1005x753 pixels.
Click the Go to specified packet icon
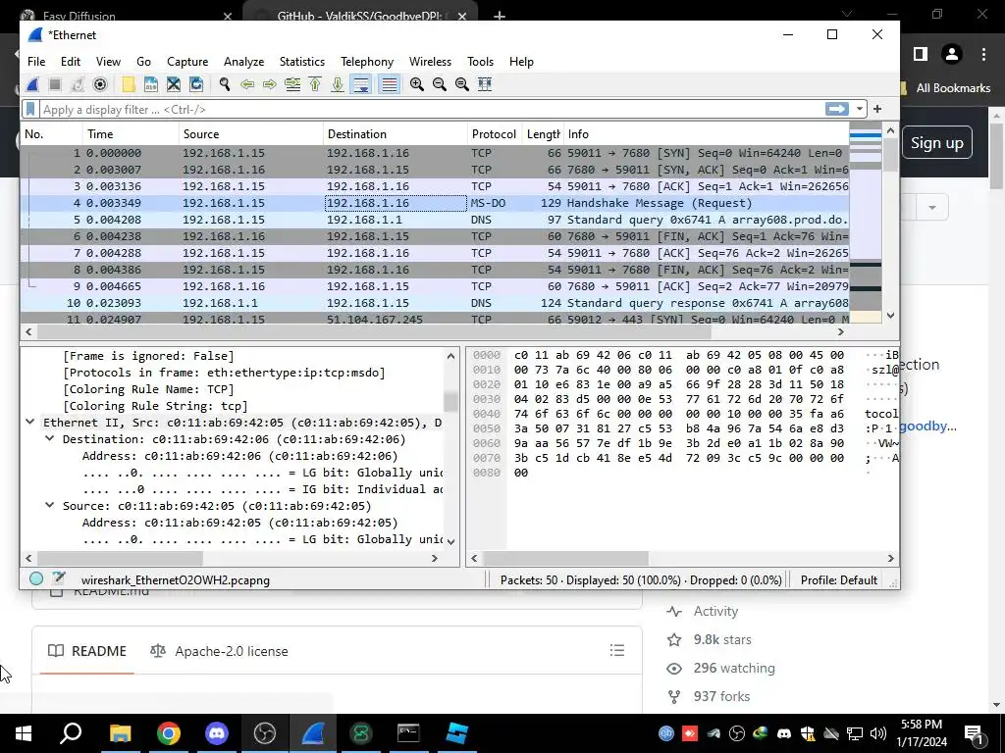click(x=292, y=84)
